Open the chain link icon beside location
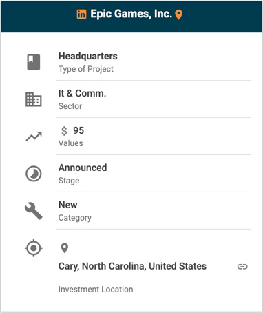This screenshot has width=263, height=313. pyautogui.click(x=242, y=267)
